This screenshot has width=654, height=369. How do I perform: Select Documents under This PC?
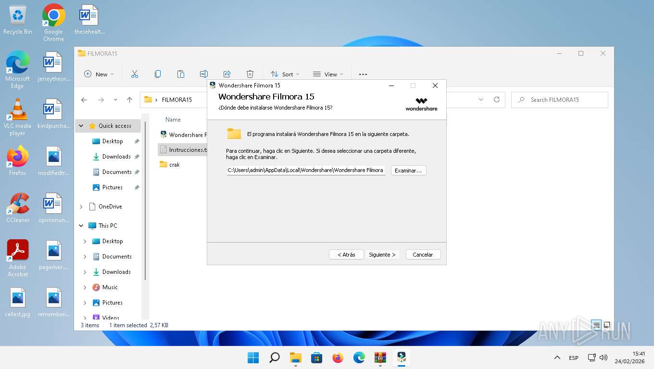(x=117, y=257)
